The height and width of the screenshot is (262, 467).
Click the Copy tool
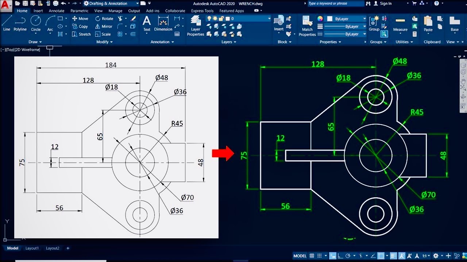(x=80, y=26)
